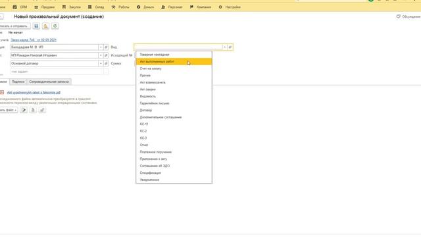Expand the ИП Ромадин Николай Игоревич dropdown arrow
The image size is (421, 237).
[101, 55]
